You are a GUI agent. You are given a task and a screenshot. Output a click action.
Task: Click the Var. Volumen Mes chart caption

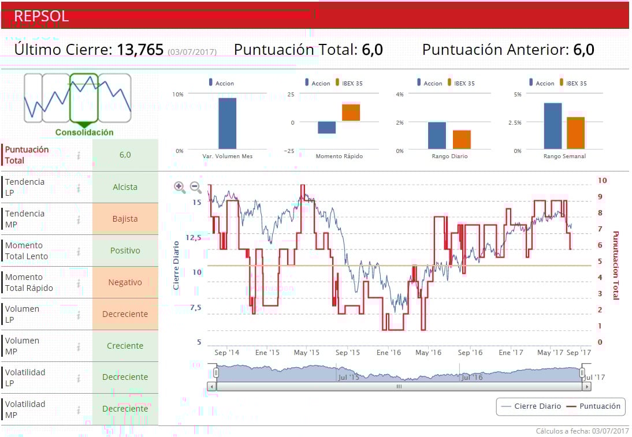pyautogui.click(x=228, y=156)
